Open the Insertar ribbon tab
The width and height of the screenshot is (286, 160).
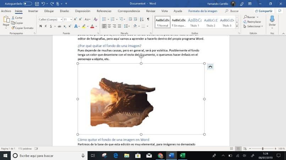click(x=33, y=11)
